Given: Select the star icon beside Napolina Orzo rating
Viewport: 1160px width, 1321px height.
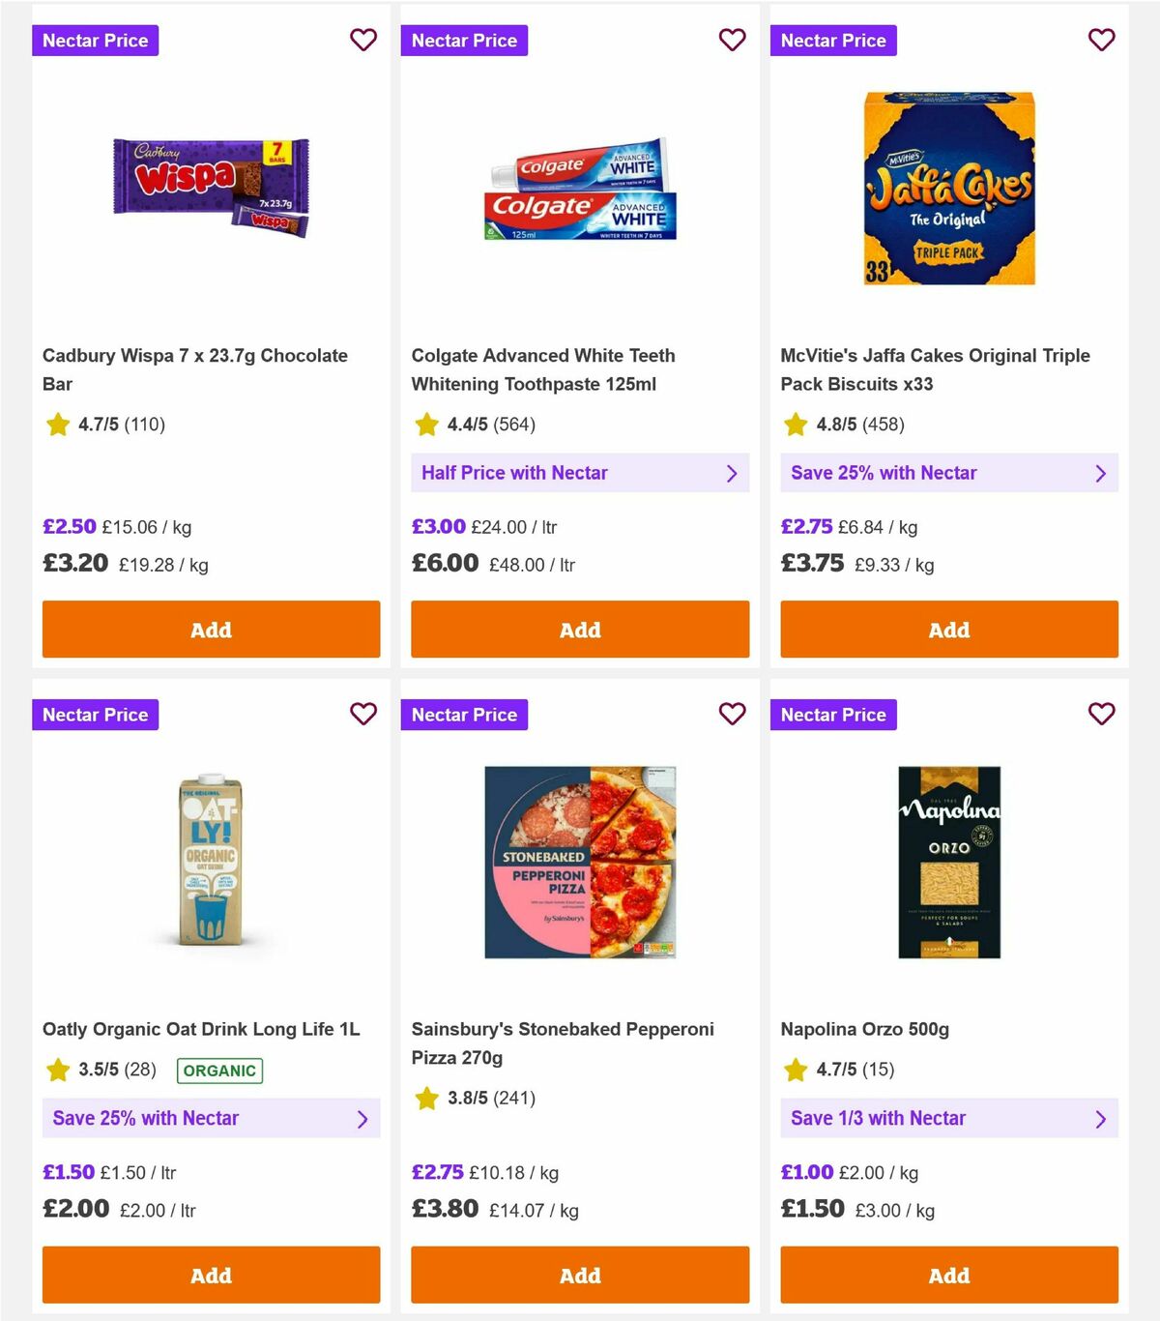Looking at the screenshot, I should pyautogui.click(x=794, y=1070).
